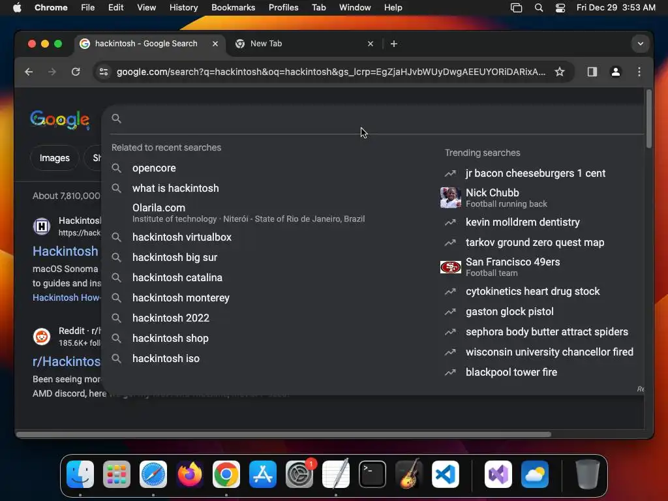Open the History menu
Screen dimensions: 668x501
pos(183,8)
